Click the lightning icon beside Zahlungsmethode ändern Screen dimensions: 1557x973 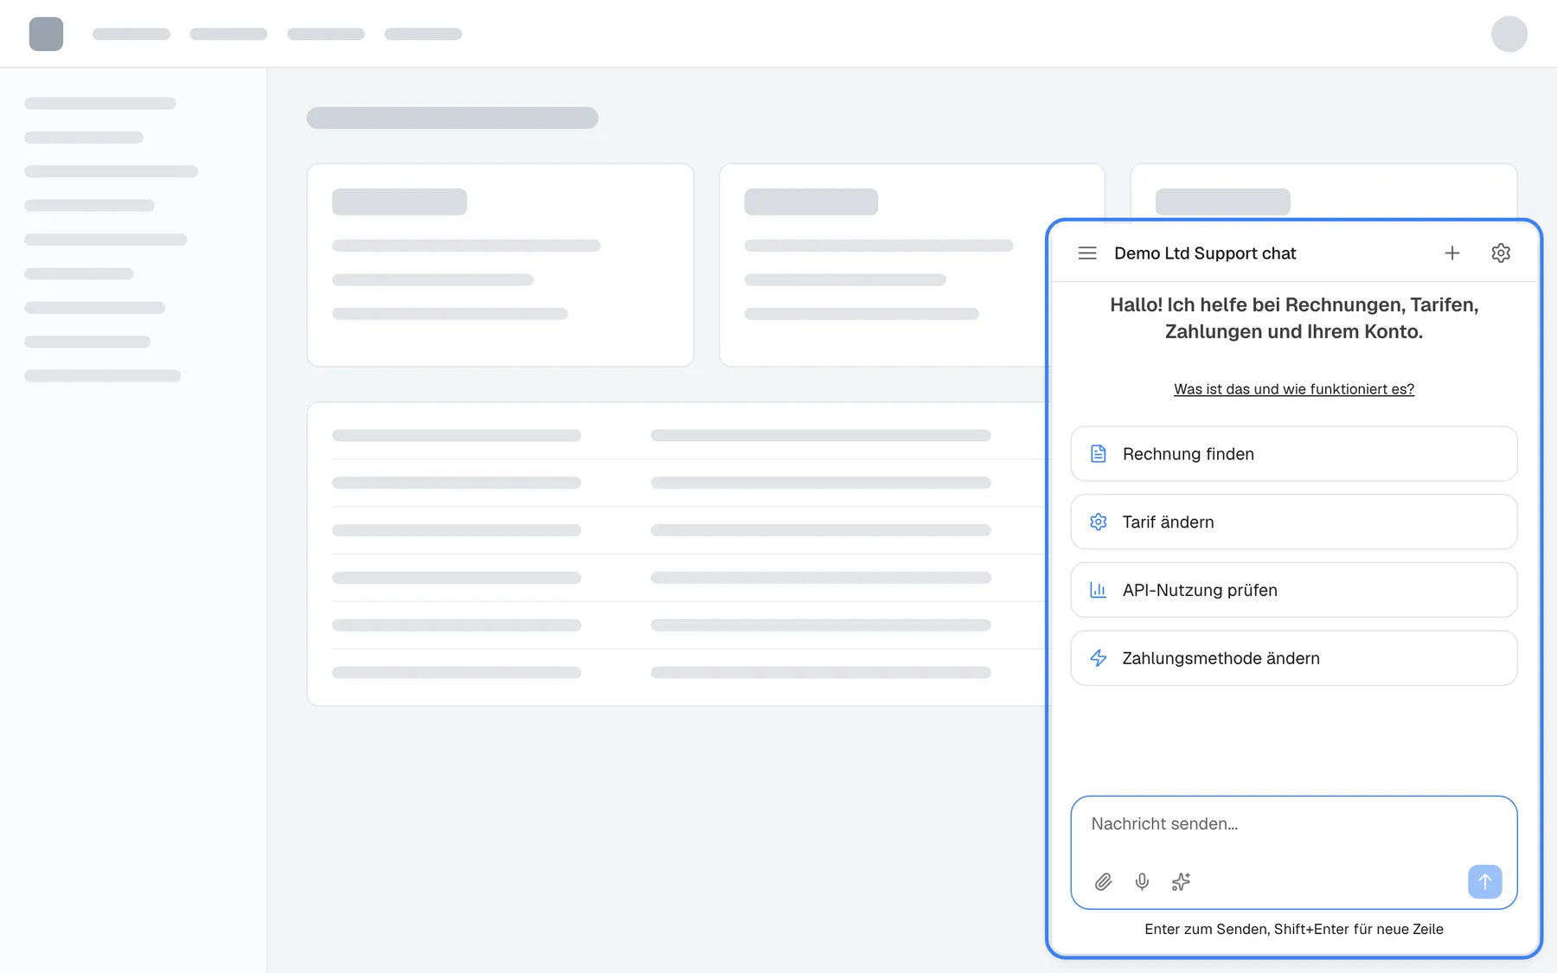pyautogui.click(x=1099, y=658)
